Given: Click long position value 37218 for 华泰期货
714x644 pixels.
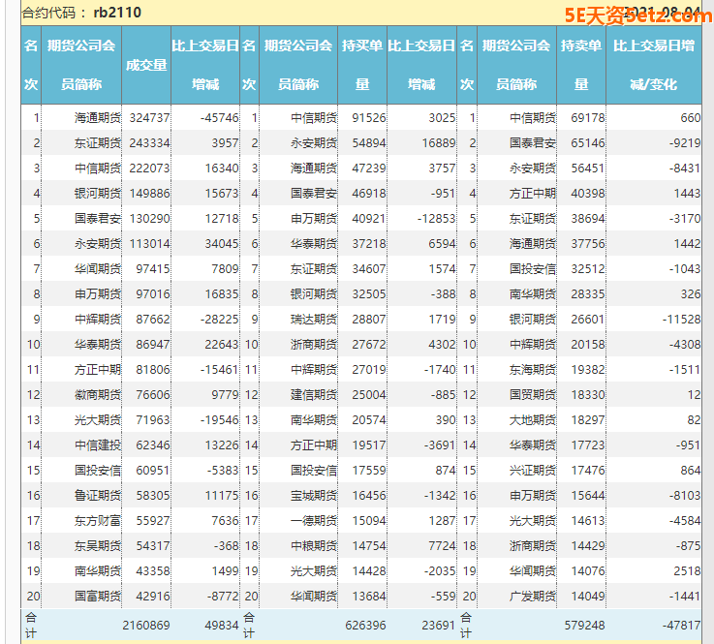Looking at the screenshot, I should 369,244.
